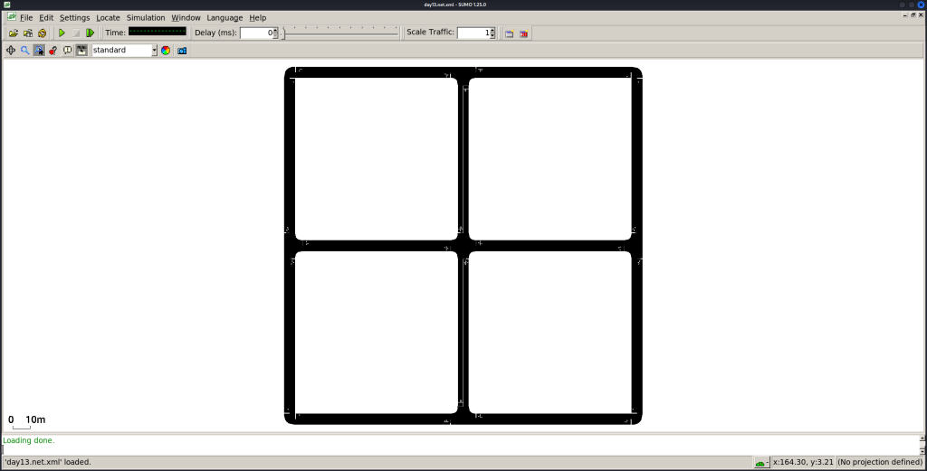This screenshot has width=927, height=471.
Task: Click the Open new view icon
Action: point(509,33)
